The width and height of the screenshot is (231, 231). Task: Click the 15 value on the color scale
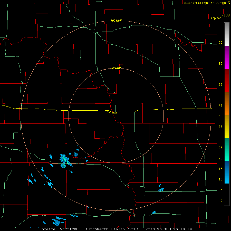click(220, 169)
